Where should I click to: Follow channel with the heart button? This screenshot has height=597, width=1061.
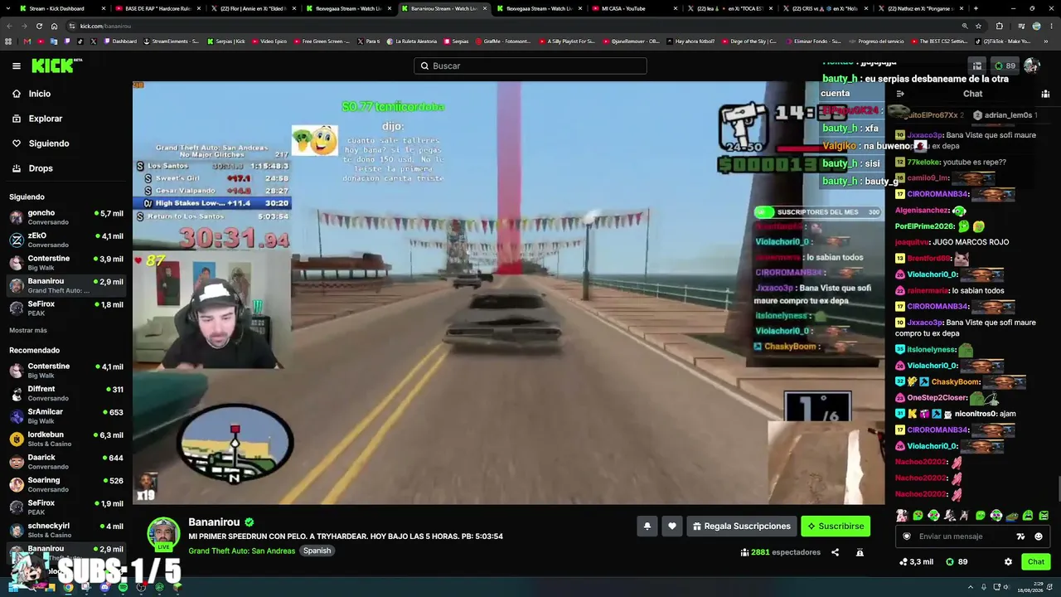(672, 526)
